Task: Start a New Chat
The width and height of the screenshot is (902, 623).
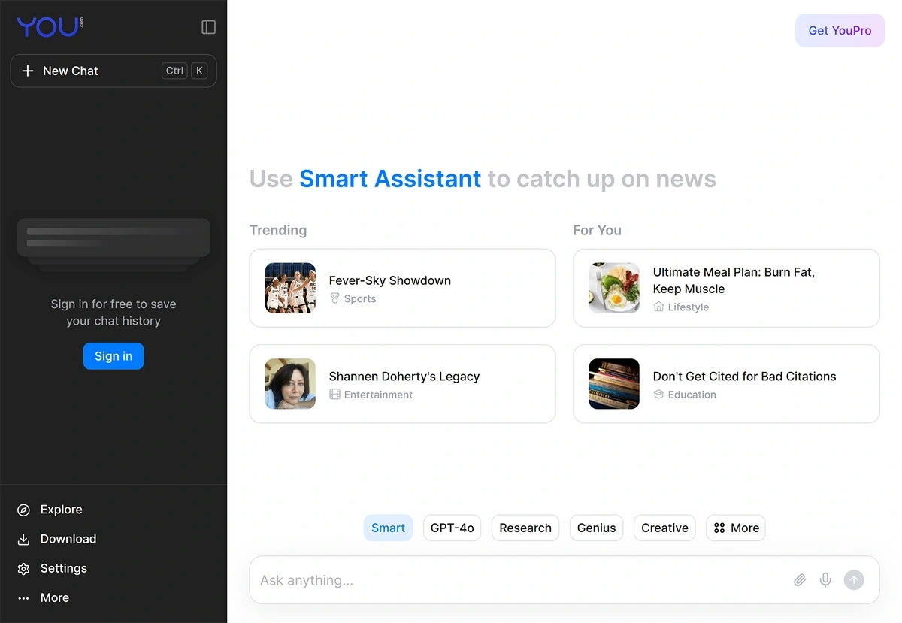Action: (114, 71)
